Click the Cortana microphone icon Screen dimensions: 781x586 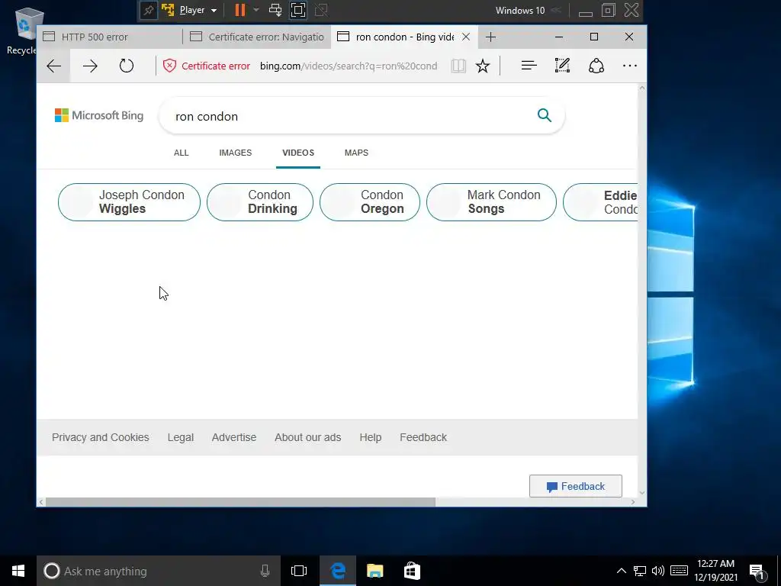click(265, 571)
